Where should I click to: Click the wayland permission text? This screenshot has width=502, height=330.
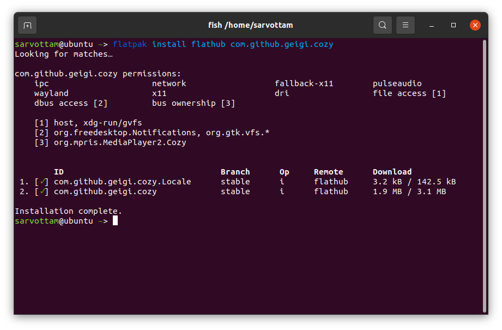coord(51,93)
